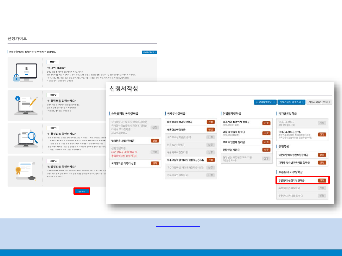Click 신청 for 중소기업 취업연계 장학금
The width and height of the screenshot is (342, 256).
pyautogui.click(x=266, y=123)
